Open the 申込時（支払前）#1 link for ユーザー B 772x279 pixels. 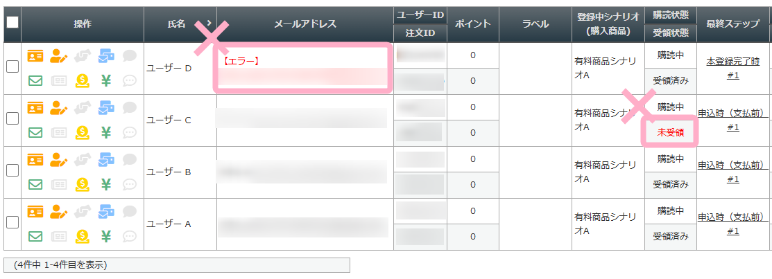(733, 172)
